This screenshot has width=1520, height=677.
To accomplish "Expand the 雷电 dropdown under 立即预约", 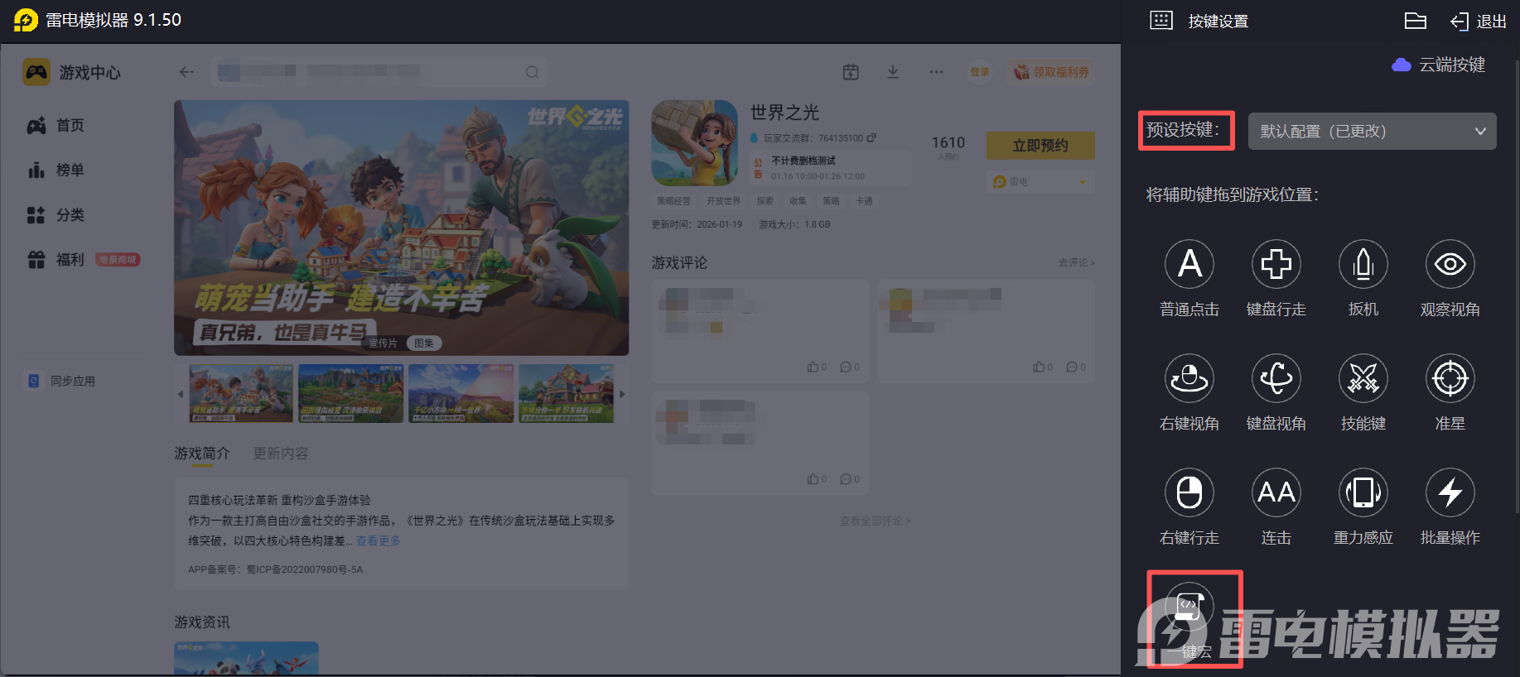I will point(1040,182).
